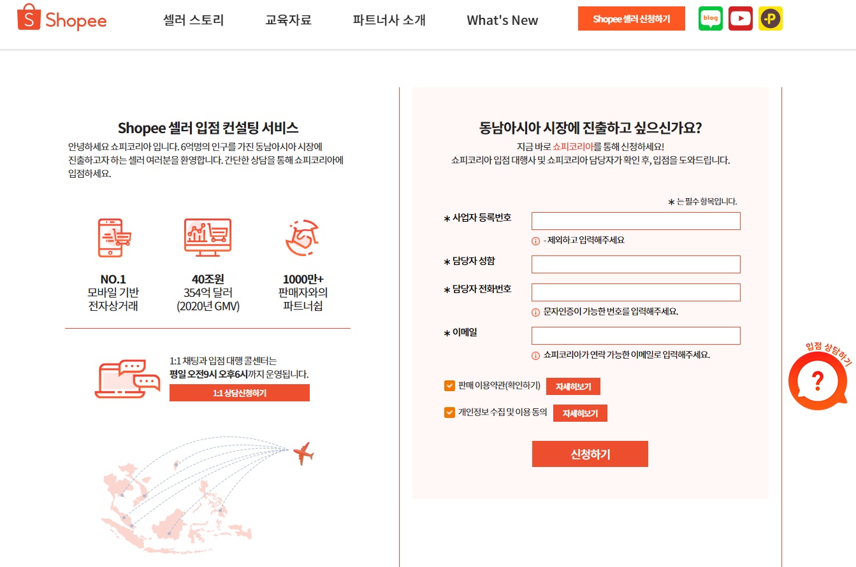Toggle the 개인정보 수집 및 이용 동의 checkbox
Viewport: 856px width, 567px height.
pyautogui.click(x=449, y=412)
